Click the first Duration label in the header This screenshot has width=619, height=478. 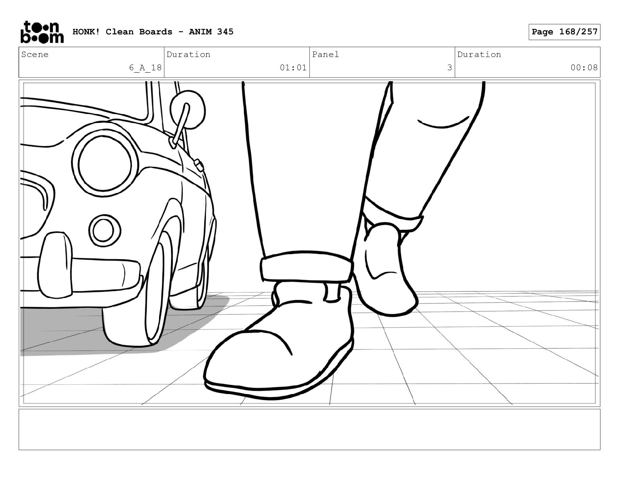click(188, 55)
